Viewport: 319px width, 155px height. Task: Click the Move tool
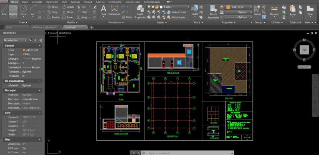click(53, 7)
